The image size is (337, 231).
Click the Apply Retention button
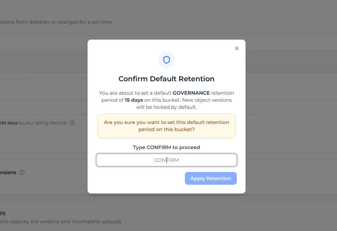pyautogui.click(x=211, y=178)
